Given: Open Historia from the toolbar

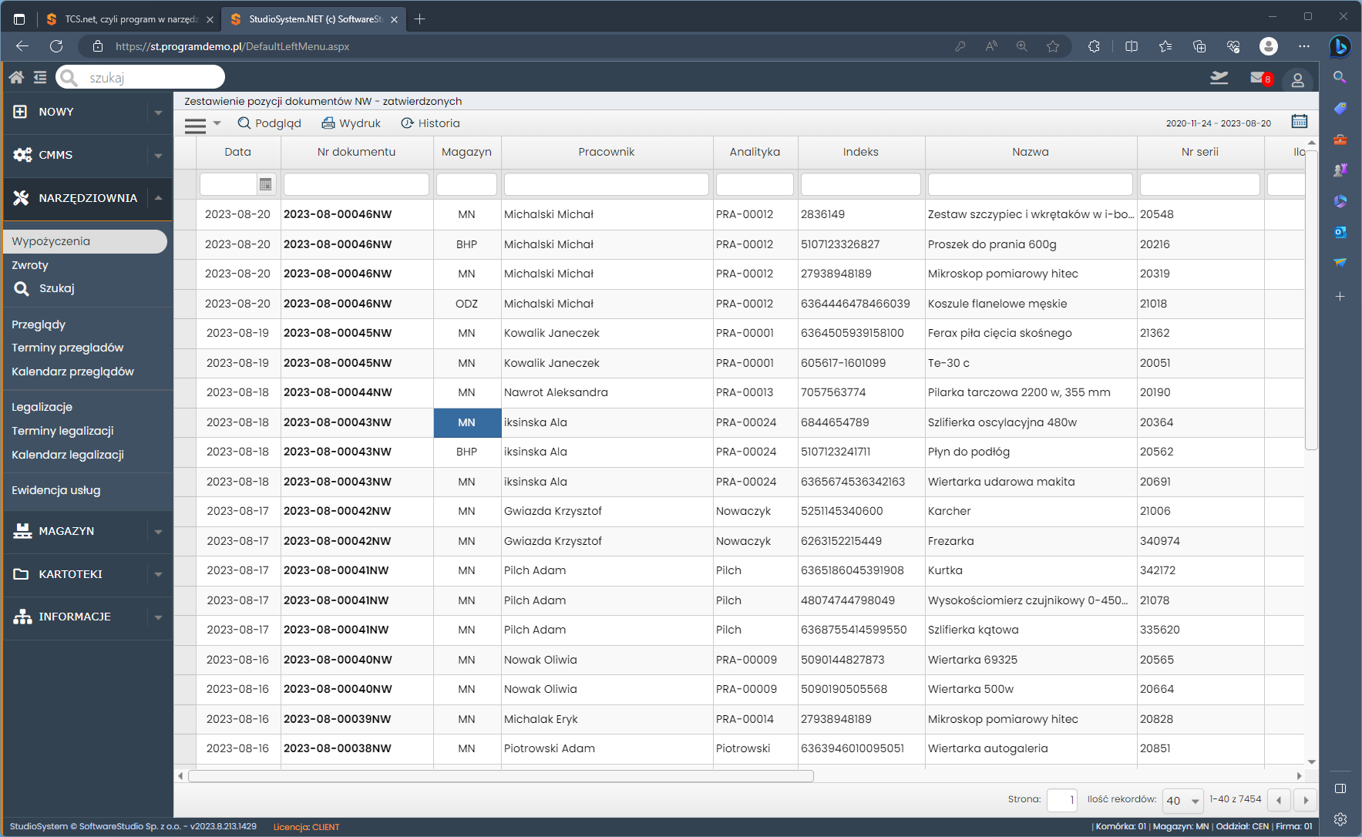Looking at the screenshot, I should 430,123.
